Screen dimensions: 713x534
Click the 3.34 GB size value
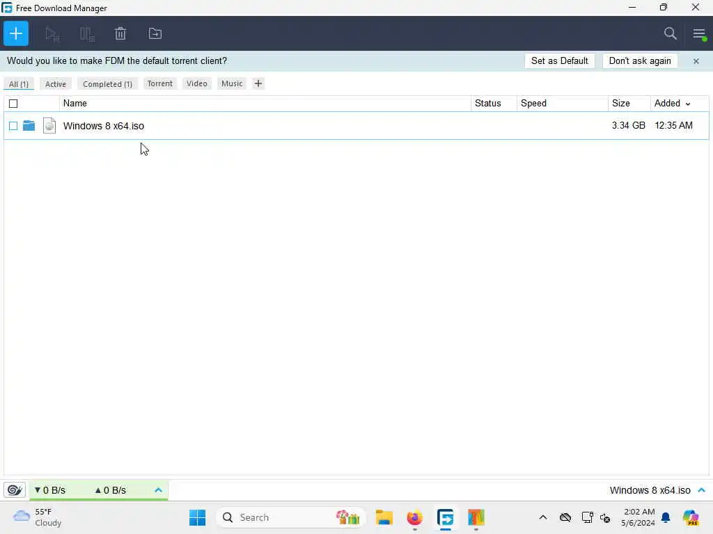629,125
